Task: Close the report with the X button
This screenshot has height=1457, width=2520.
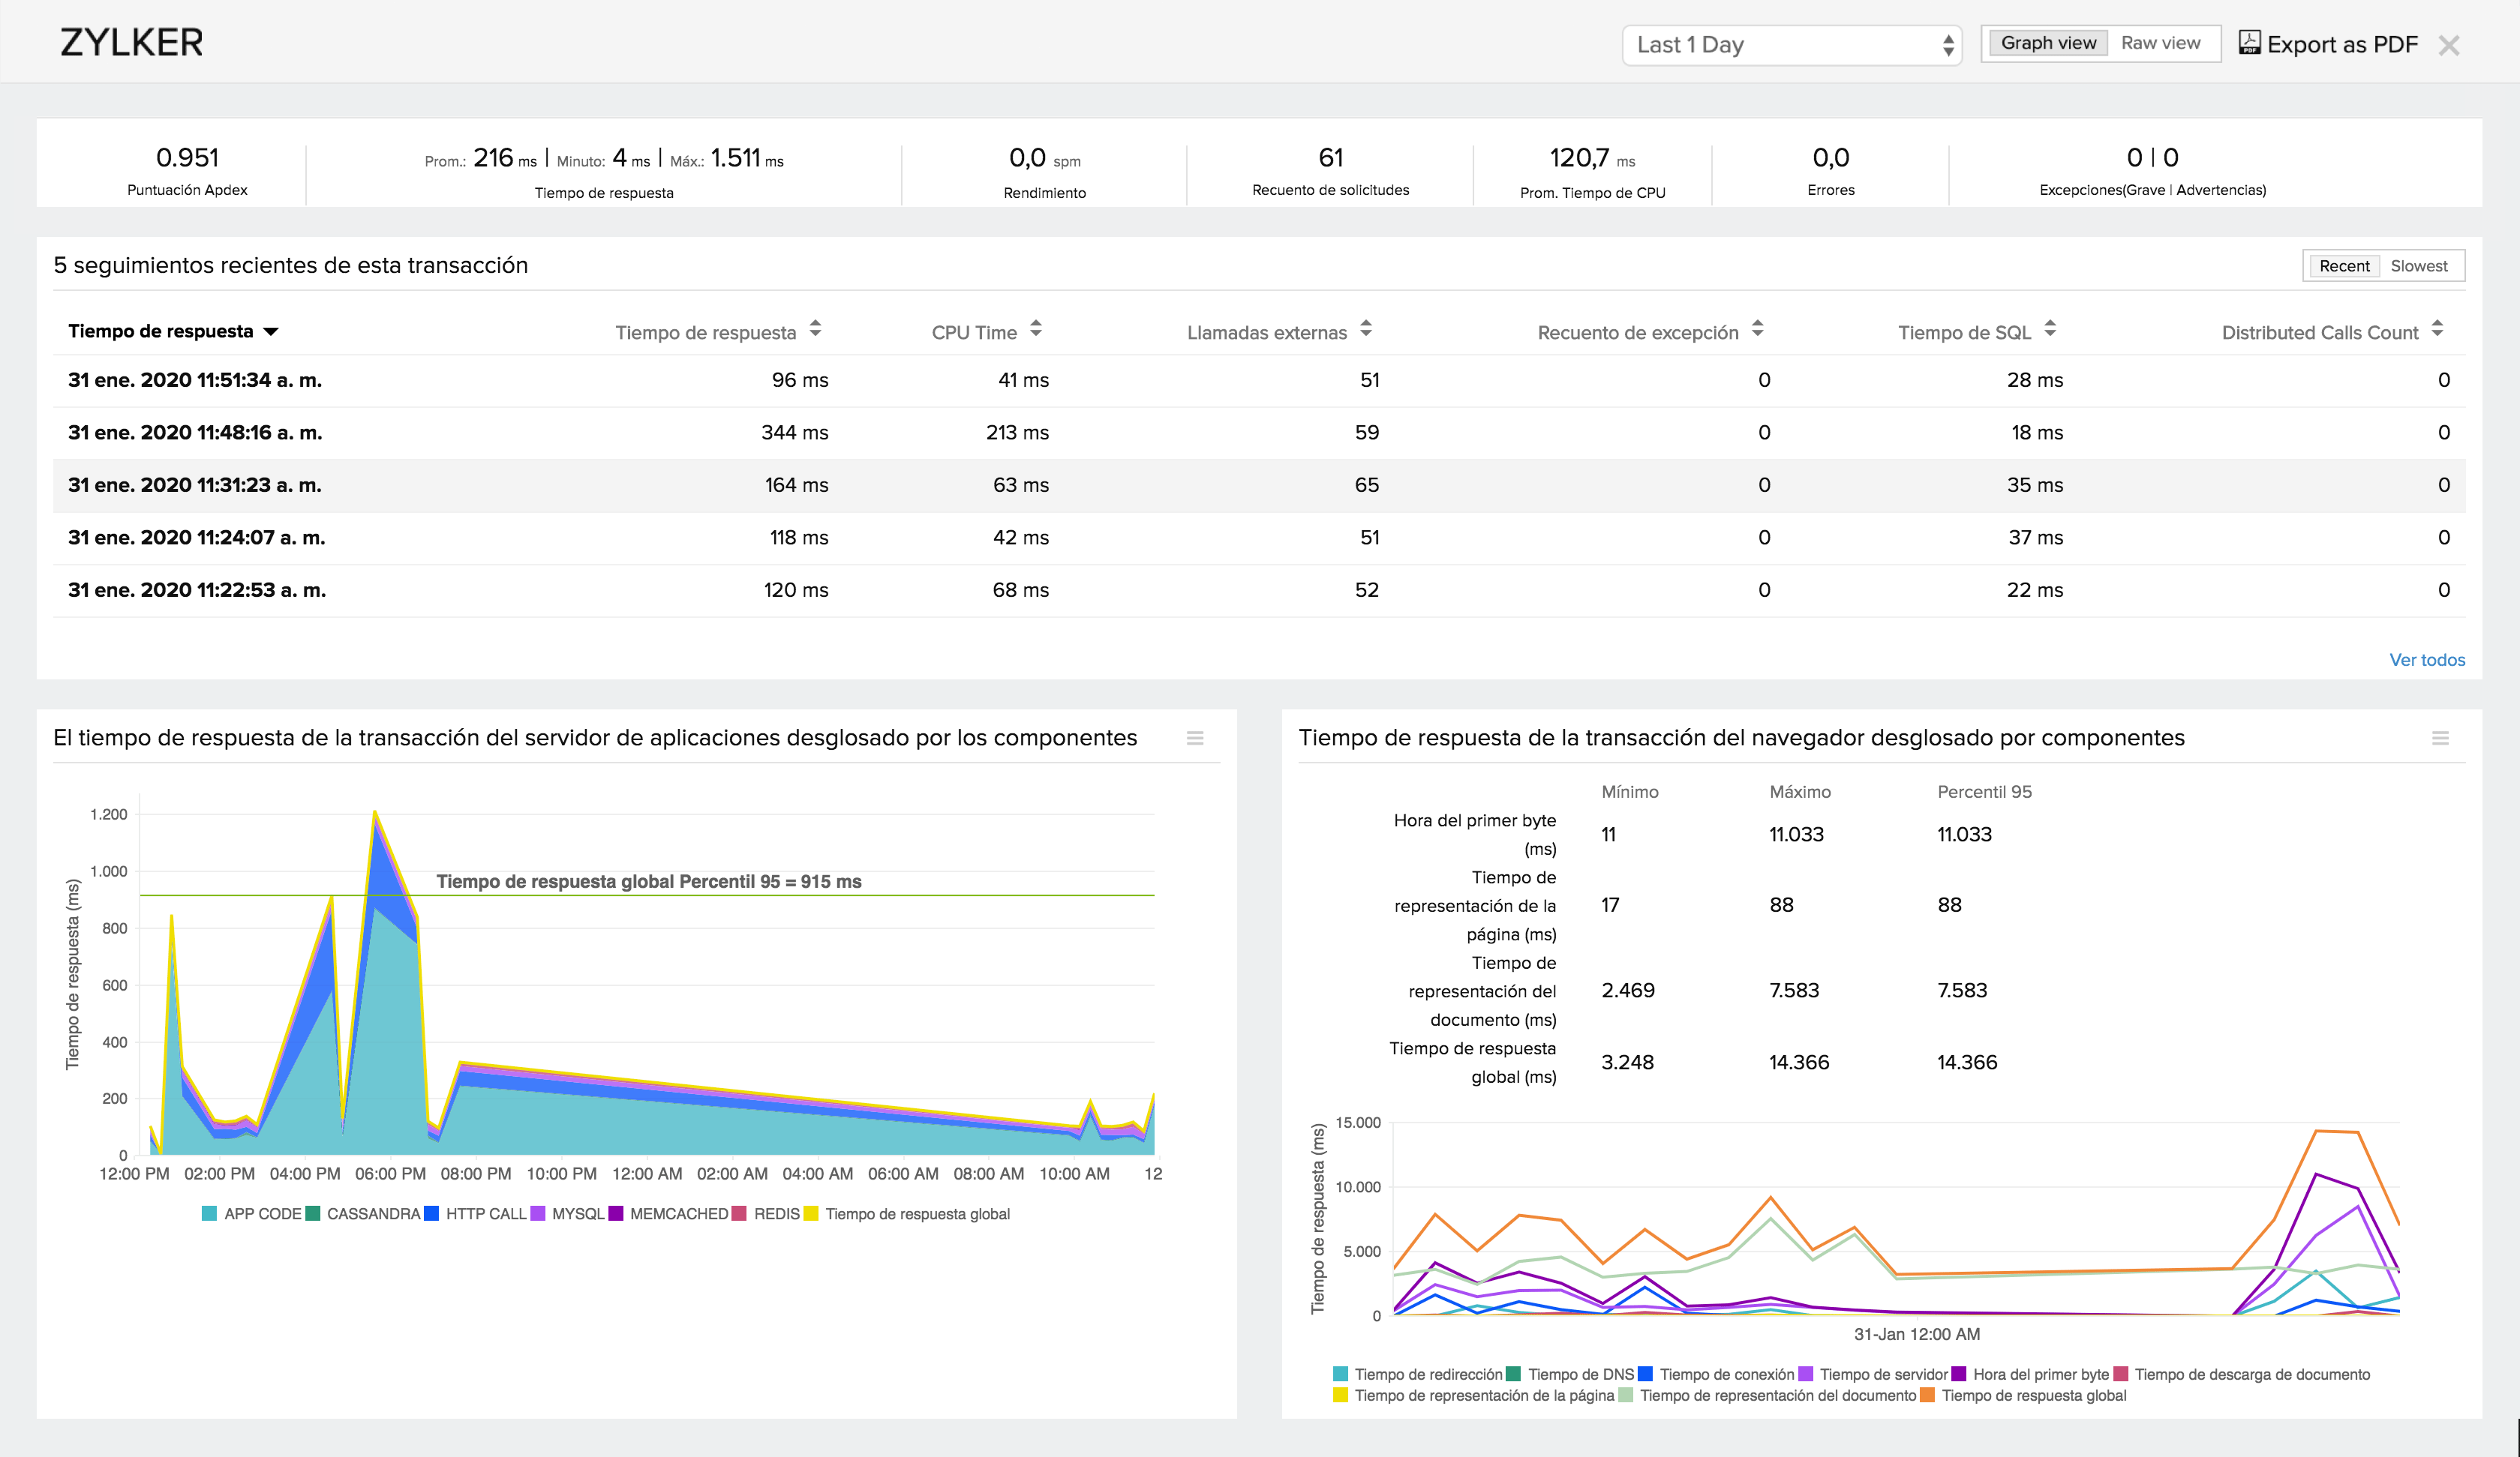Action: (x=2448, y=45)
